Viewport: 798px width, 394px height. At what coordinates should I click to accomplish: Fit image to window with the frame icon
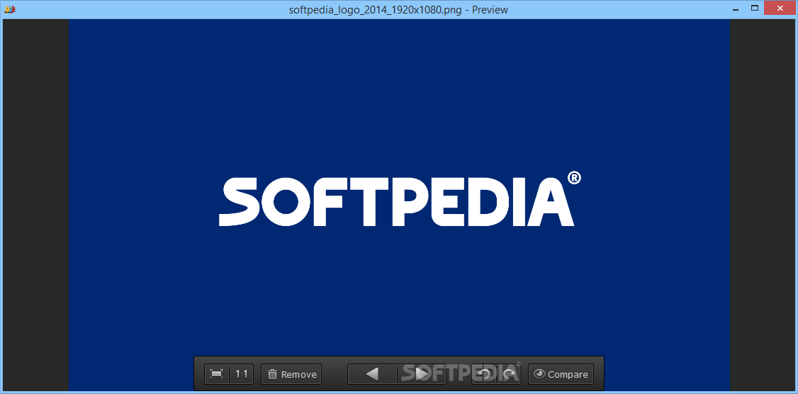tap(217, 374)
